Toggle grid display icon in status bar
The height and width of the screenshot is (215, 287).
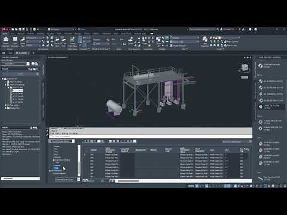197,186
